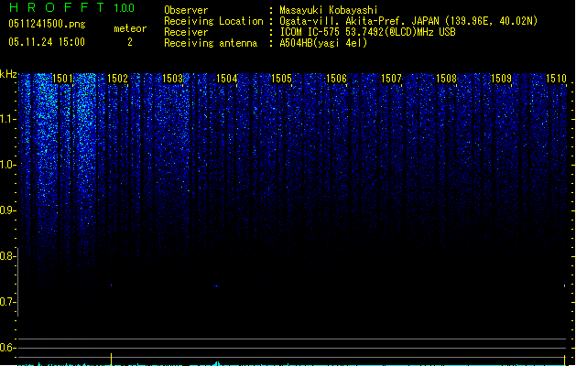
Task: Click the blue meteor echo near 1504
Action: click(x=217, y=285)
